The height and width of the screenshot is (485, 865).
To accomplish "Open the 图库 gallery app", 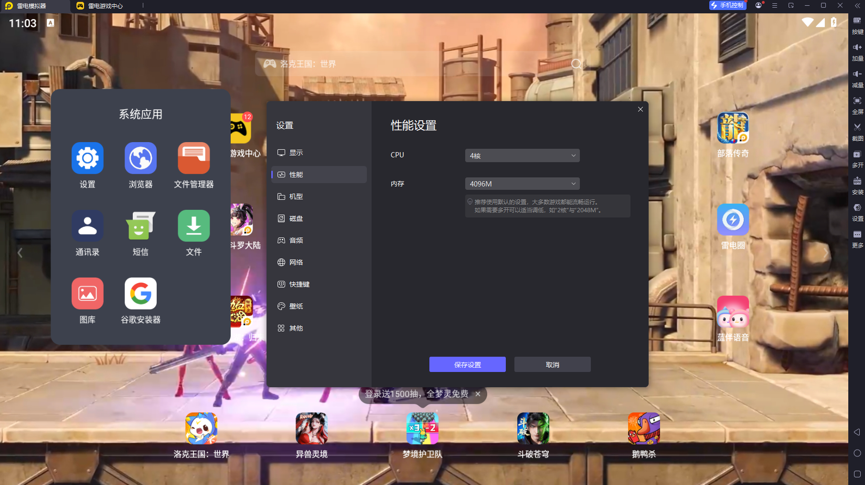I will click(x=87, y=293).
